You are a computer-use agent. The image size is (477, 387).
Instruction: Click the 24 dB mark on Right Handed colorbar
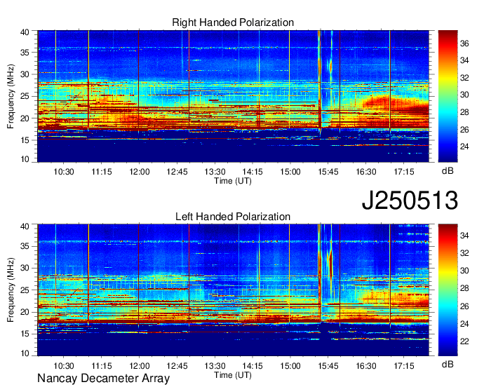tap(464, 147)
